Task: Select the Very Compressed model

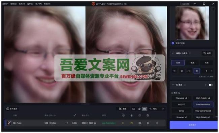Action: pyautogui.click(x=203, y=111)
